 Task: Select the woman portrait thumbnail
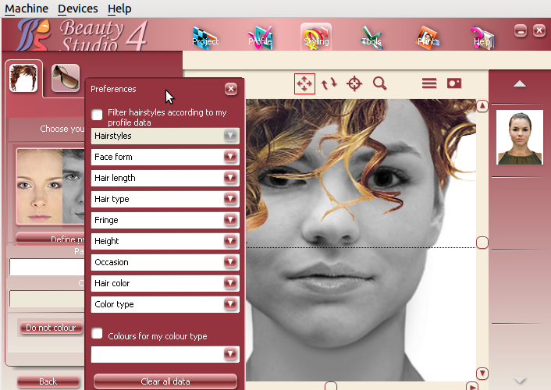[x=520, y=137]
